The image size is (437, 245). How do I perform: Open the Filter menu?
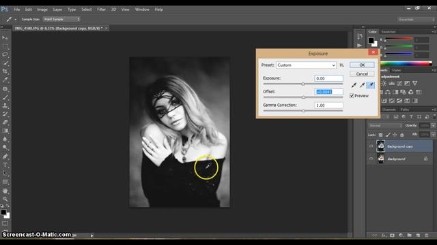101,10
